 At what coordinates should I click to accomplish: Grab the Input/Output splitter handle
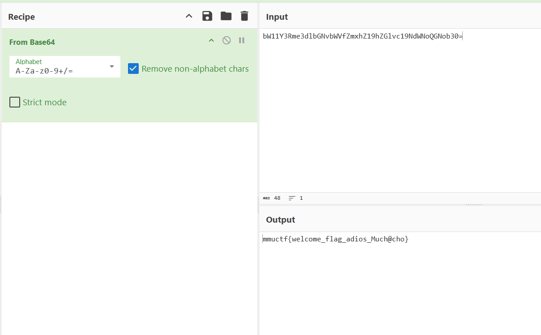473,205
